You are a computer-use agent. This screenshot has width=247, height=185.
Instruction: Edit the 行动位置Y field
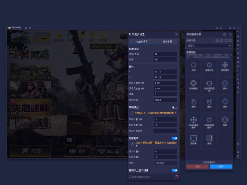165,157
